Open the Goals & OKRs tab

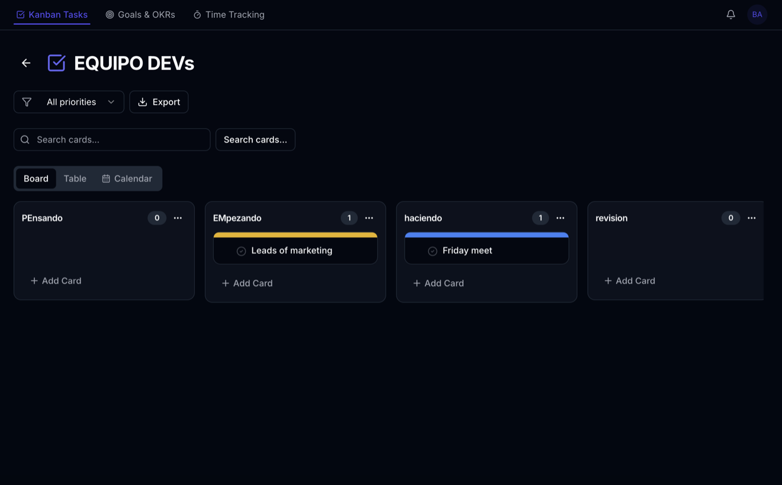coord(140,14)
